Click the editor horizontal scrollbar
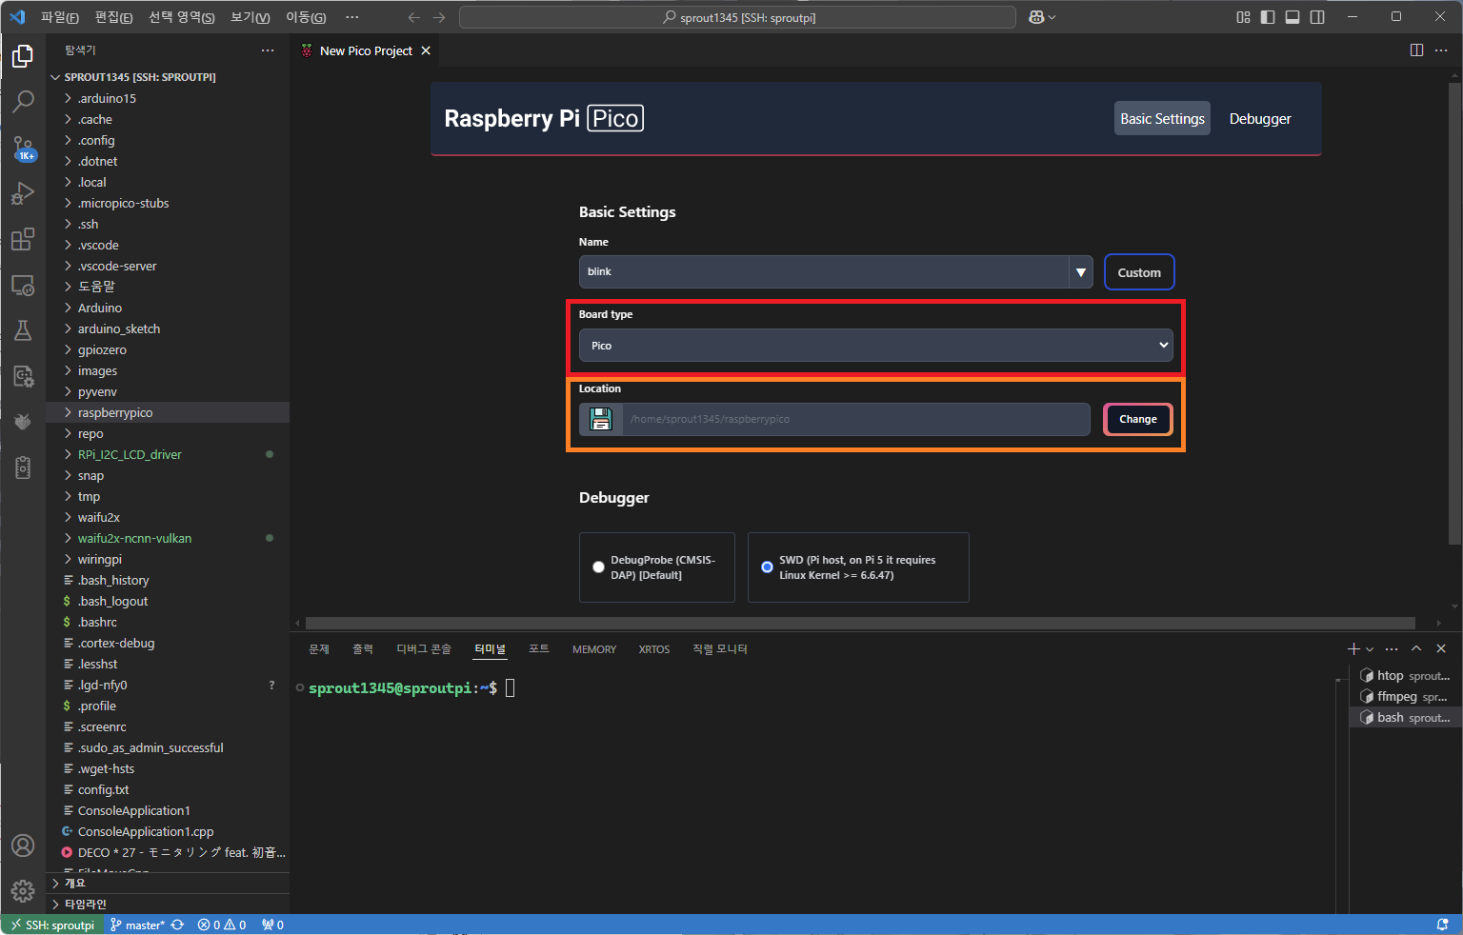Image resolution: width=1463 pixels, height=935 pixels. pyautogui.click(x=860, y=623)
